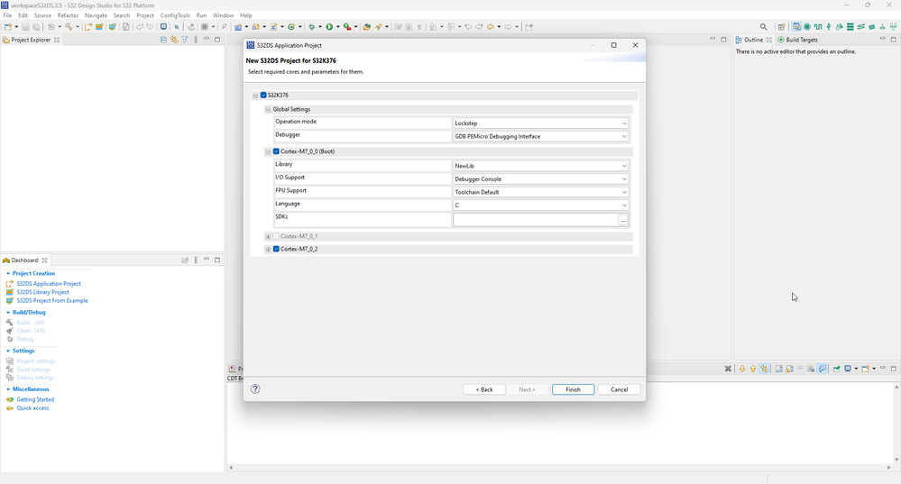
Task: Open the Open Perspective toolbar icon
Action: 781,26
